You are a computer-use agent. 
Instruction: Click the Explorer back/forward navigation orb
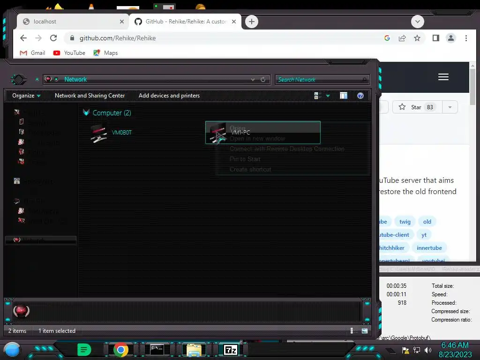(19, 79)
